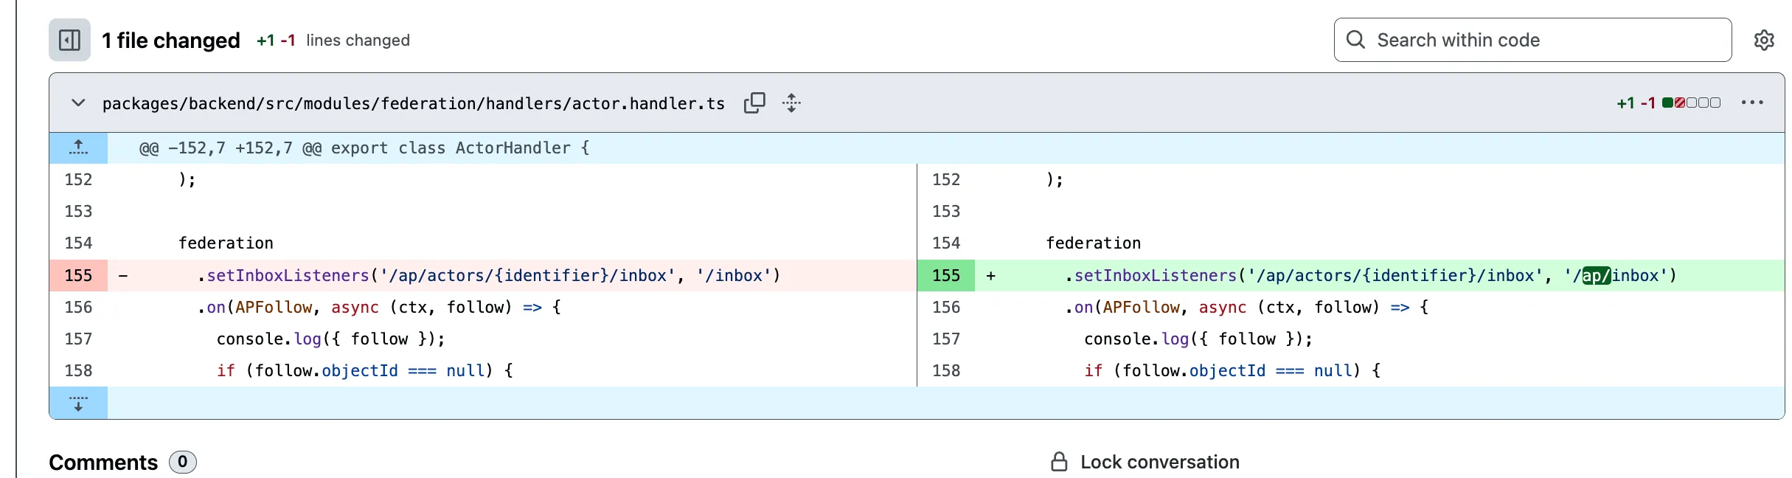Click the actor.handler.ts file path
The image size is (1792, 478).
[x=413, y=104]
